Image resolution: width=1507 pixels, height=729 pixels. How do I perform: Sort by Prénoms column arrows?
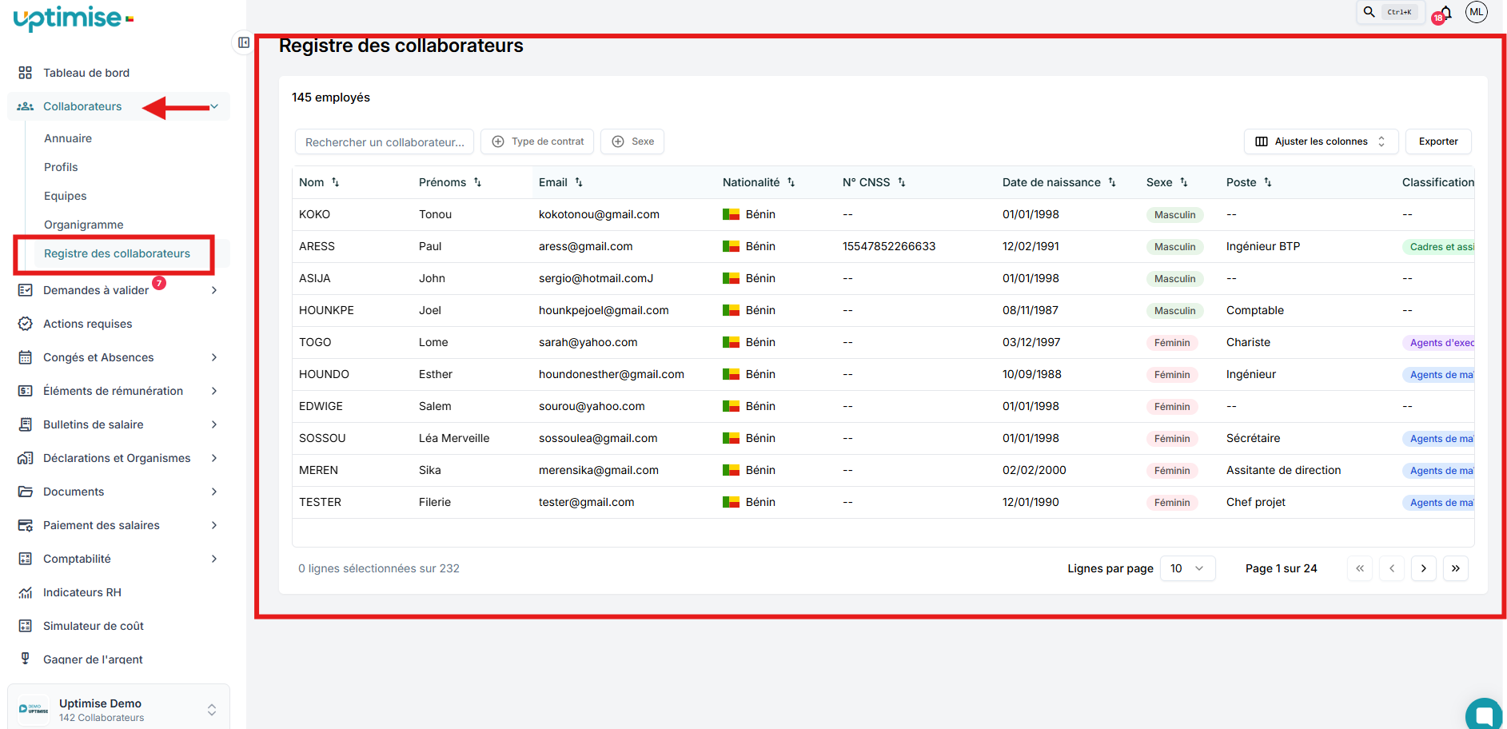(477, 182)
